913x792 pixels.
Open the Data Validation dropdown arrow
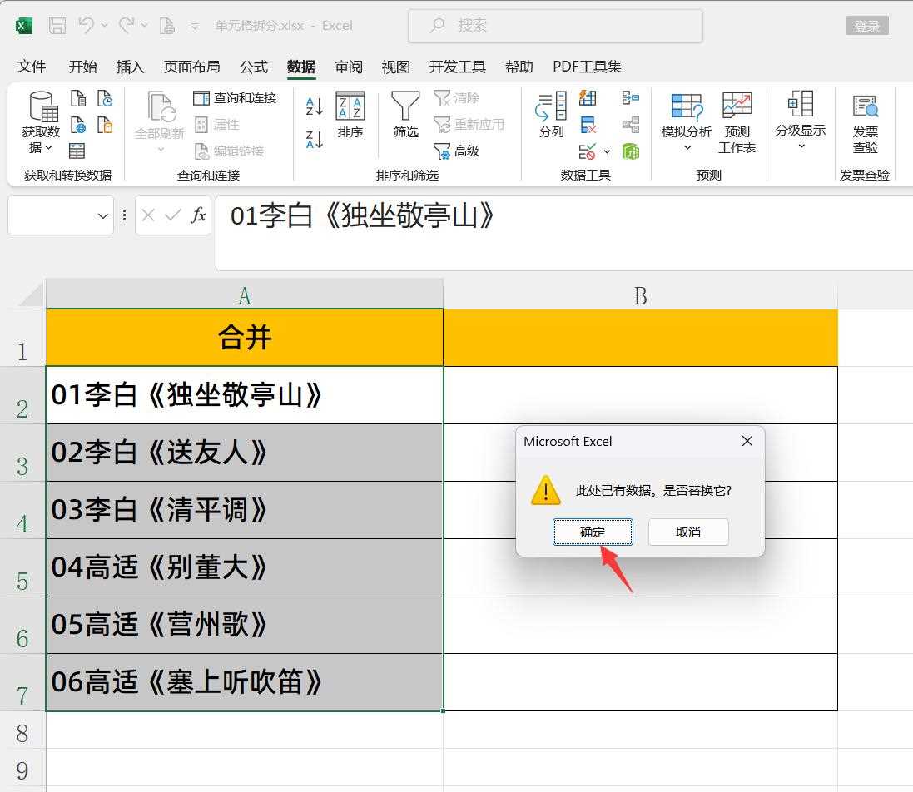[x=607, y=152]
